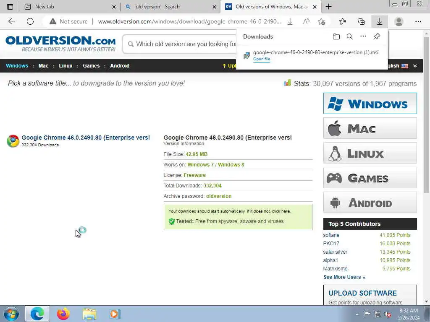
Task: Open File Explorer from the taskbar
Action: click(x=89, y=314)
